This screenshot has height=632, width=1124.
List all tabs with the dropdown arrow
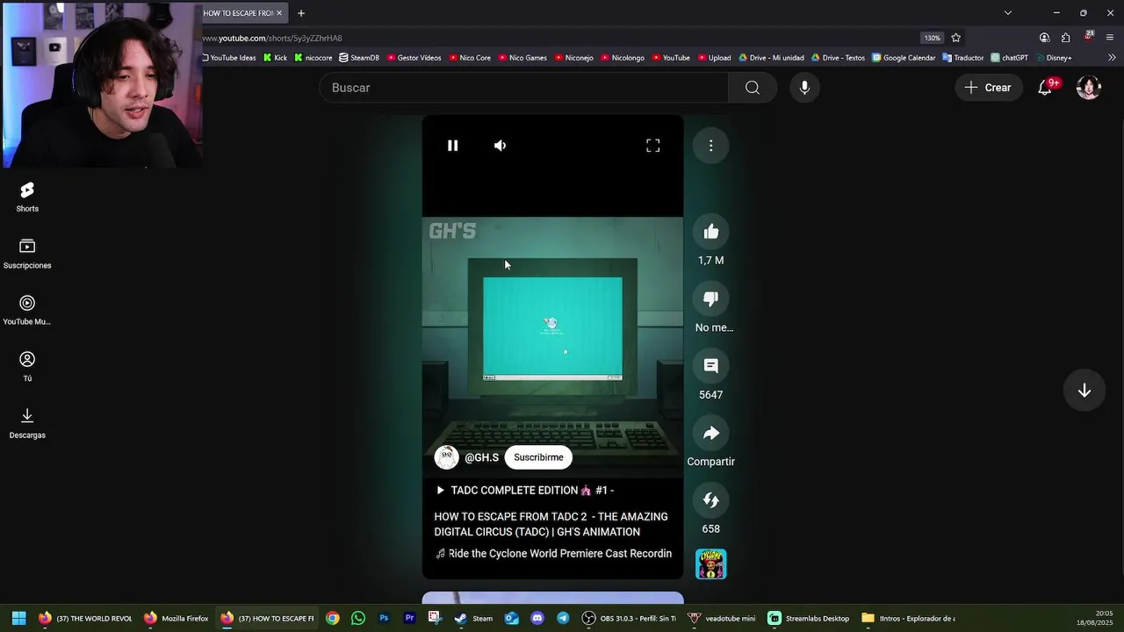[1008, 13]
